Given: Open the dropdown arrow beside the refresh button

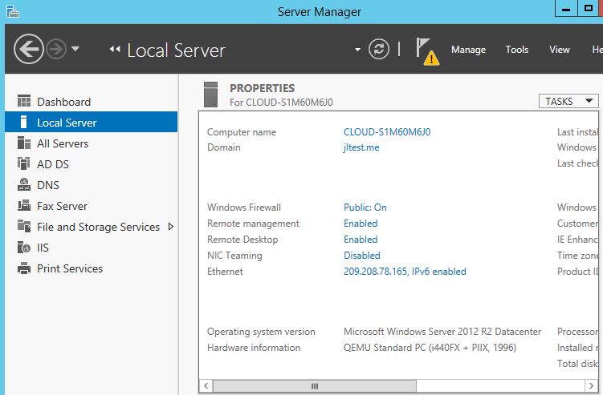Looking at the screenshot, I should tap(357, 50).
